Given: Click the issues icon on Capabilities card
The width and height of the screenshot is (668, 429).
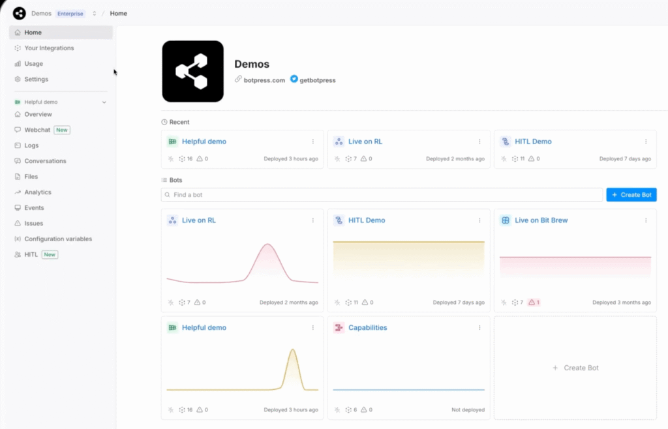Looking at the screenshot, I should click(x=364, y=409).
